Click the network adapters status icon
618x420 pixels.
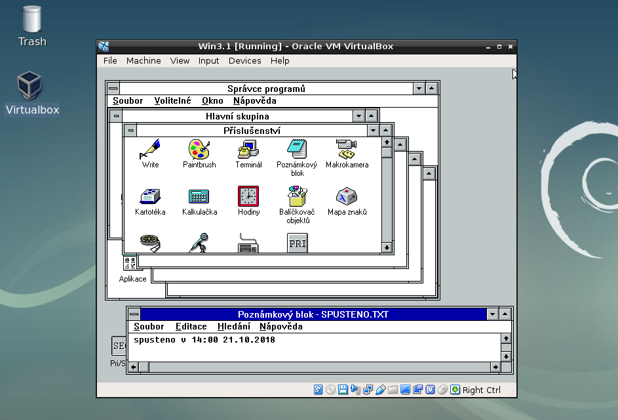click(x=368, y=390)
